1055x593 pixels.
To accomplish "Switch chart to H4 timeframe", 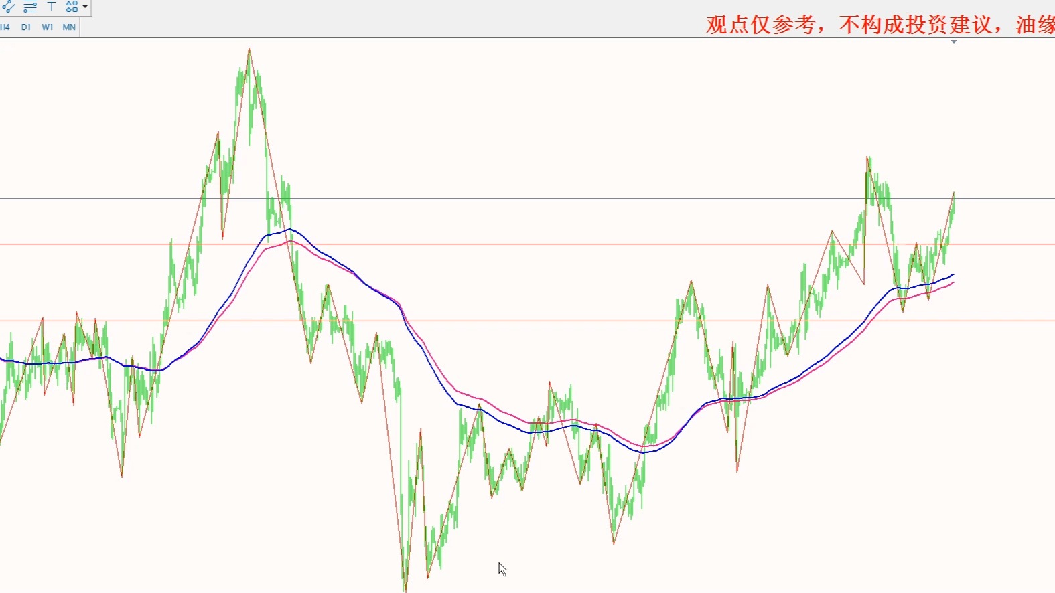I will pos(5,27).
